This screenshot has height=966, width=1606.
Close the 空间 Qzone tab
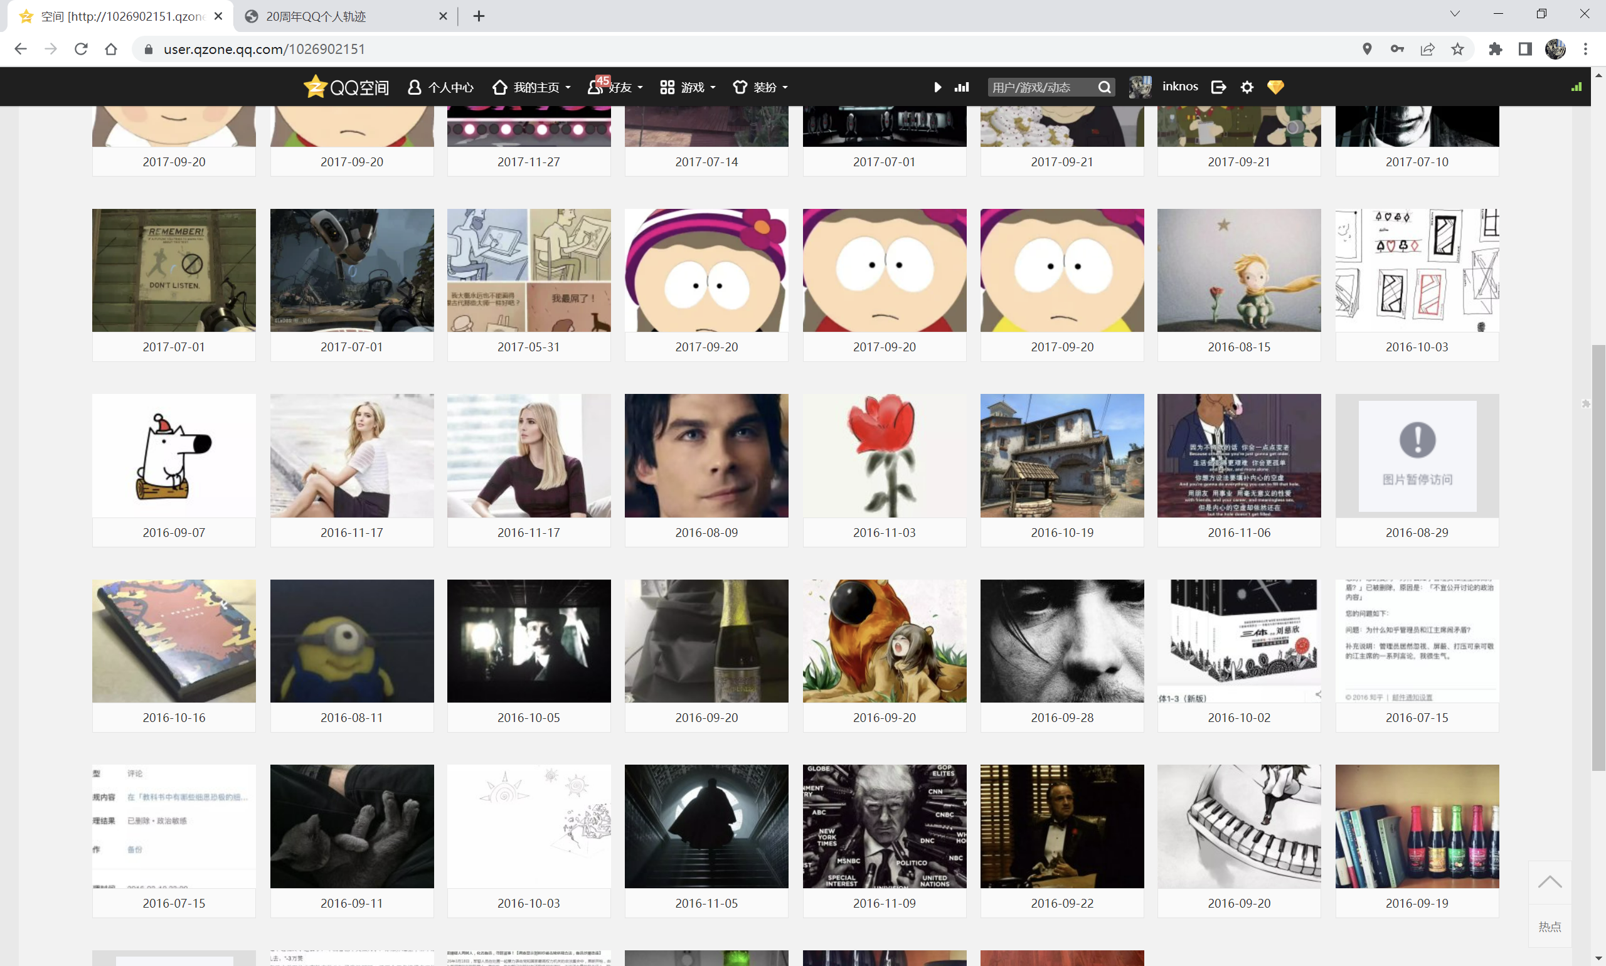point(218,16)
